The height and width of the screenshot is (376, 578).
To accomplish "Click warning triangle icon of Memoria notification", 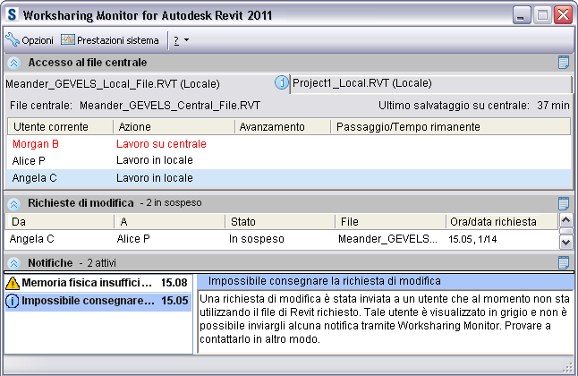I will [13, 284].
